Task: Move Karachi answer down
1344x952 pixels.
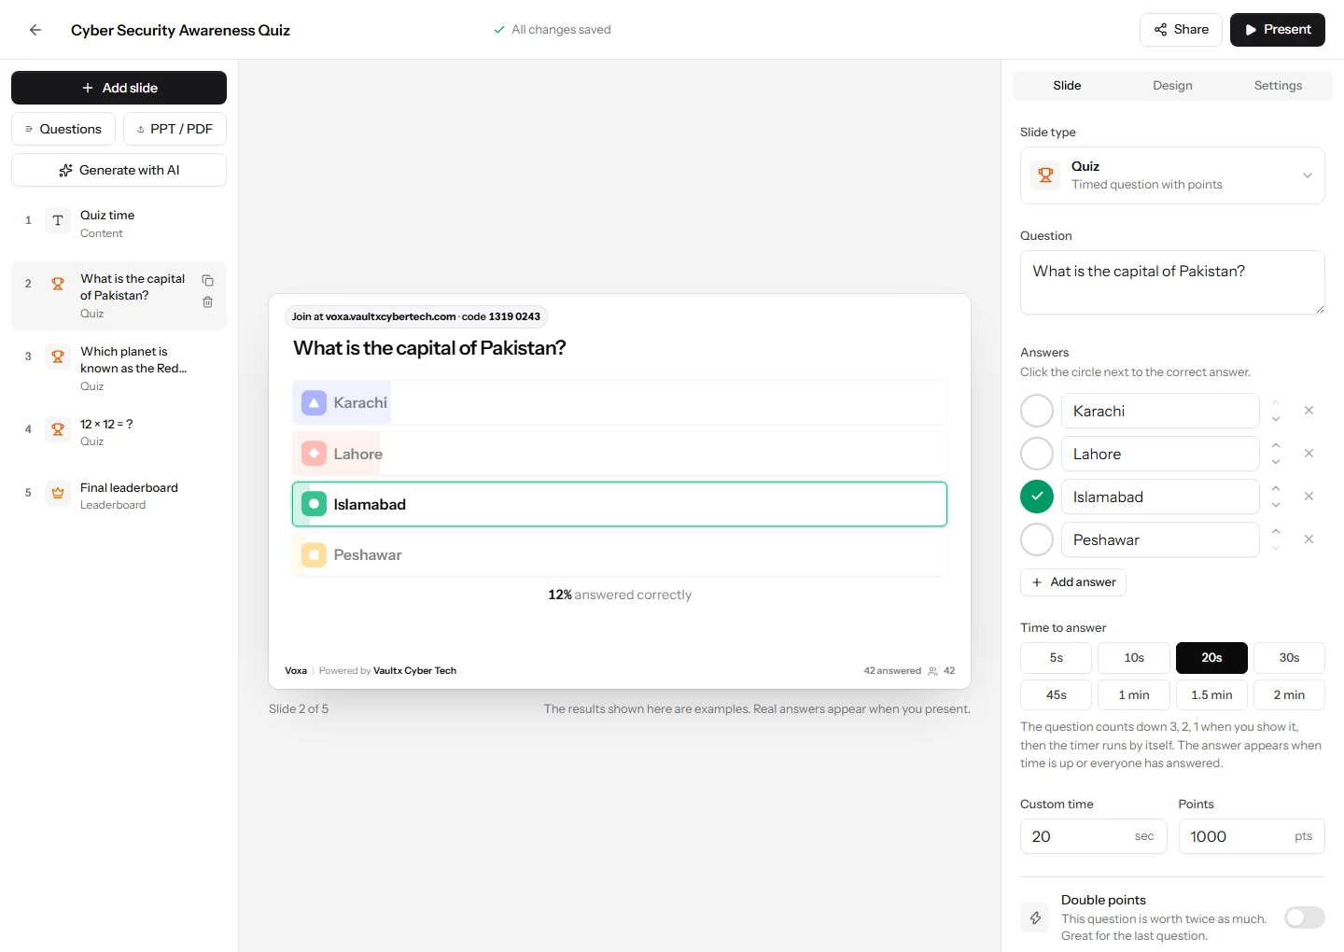Action: [1276, 419]
